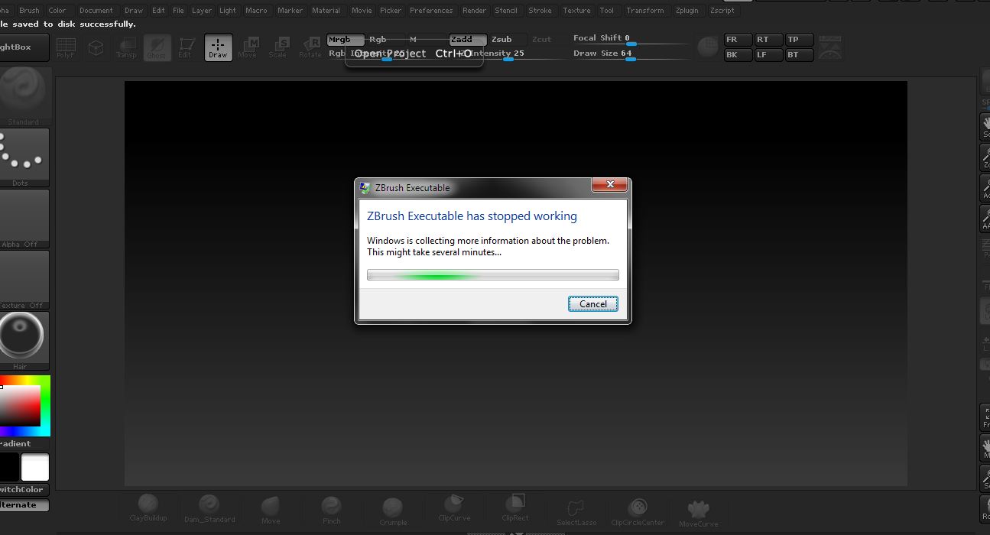Open the Render menu
Screen dimensions: 990x535
pos(475,11)
